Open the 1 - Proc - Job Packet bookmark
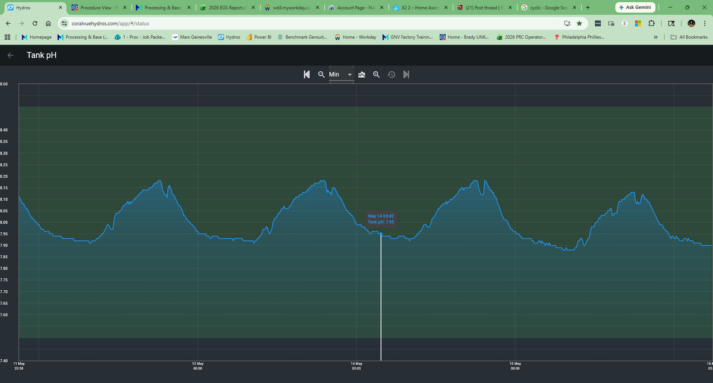This screenshot has height=383, width=713. coord(140,37)
